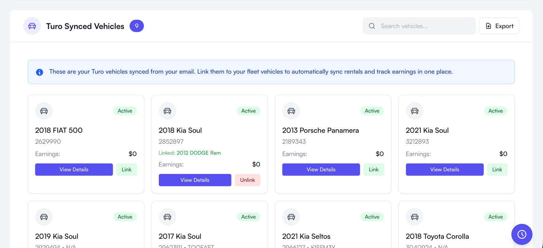The height and width of the screenshot is (248, 543).
Task: Click the download icon on the Export button
Action: click(489, 26)
